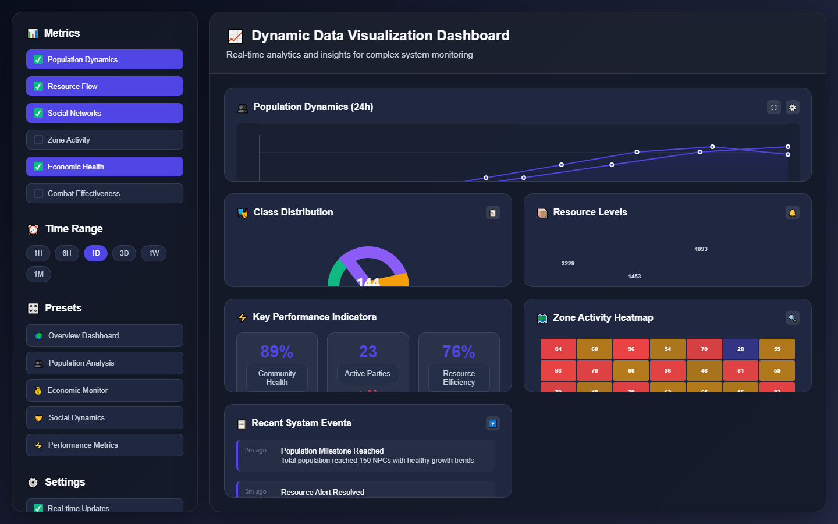Click the red heatmap cell showing 84
Image resolution: width=838 pixels, height=524 pixels.
point(558,349)
